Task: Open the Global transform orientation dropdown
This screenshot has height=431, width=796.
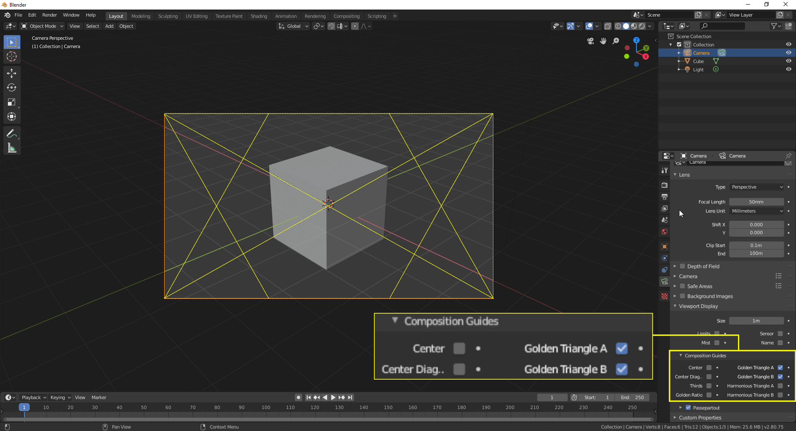Action: (293, 26)
